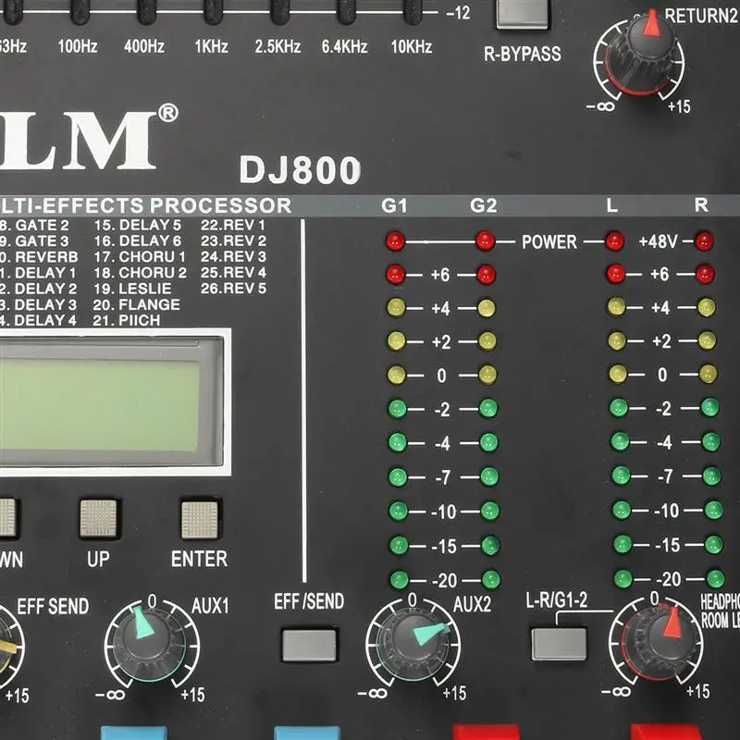Click the '20. FLANGE' effect entry

pyautogui.click(x=137, y=304)
